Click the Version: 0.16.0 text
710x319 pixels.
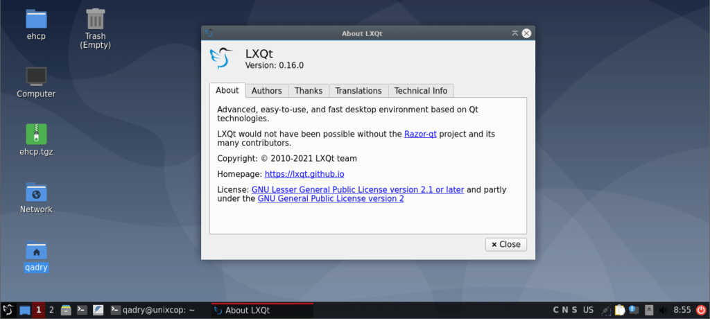[274, 65]
